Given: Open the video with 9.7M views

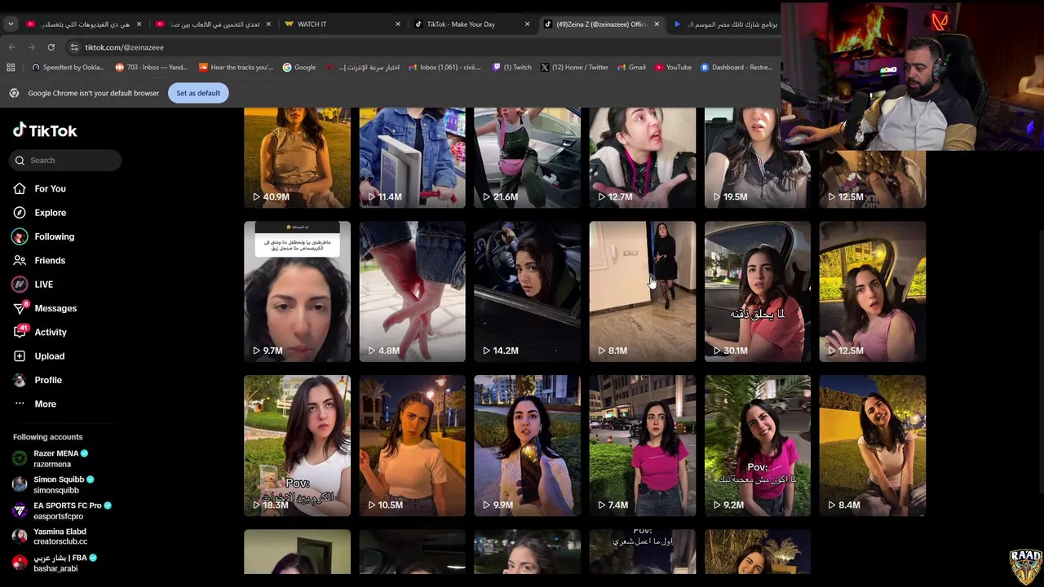Looking at the screenshot, I should pos(297,291).
